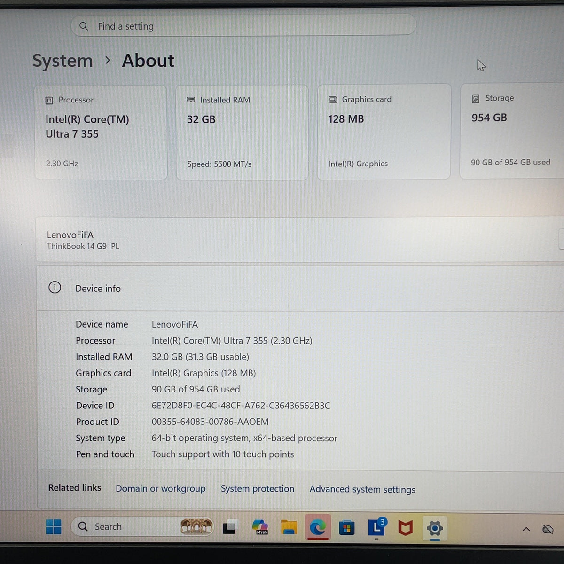The width and height of the screenshot is (564, 564).
Task: Click the Graphics card icon
Action: (x=333, y=99)
